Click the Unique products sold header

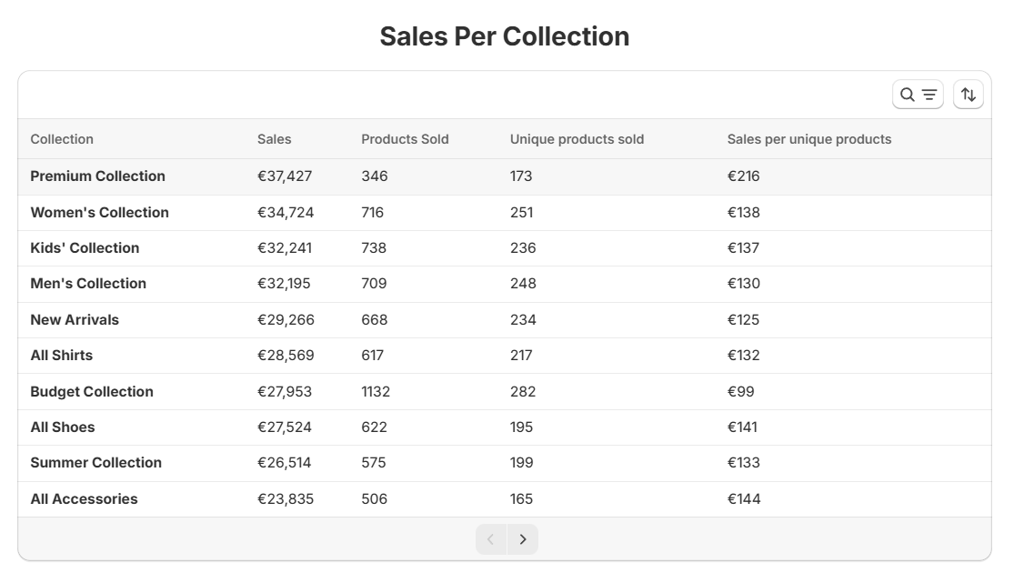point(577,139)
